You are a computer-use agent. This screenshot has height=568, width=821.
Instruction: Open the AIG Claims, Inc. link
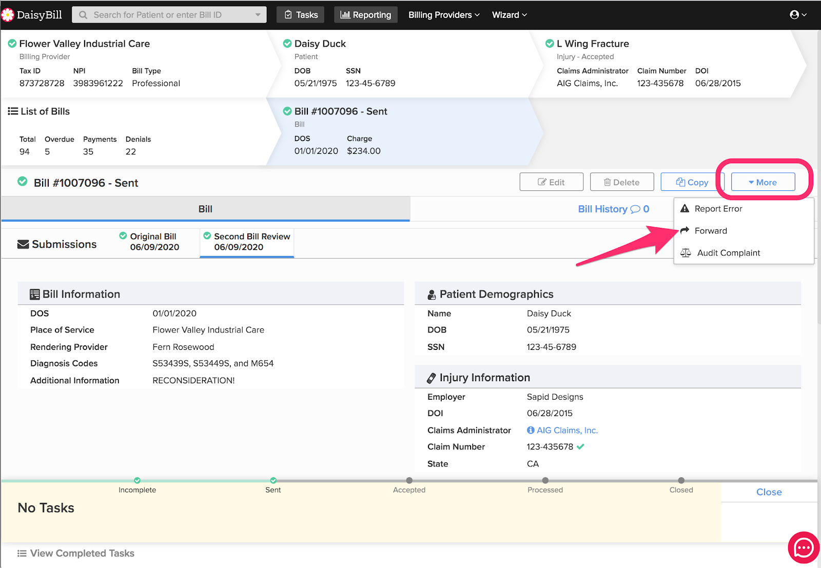click(567, 430)
